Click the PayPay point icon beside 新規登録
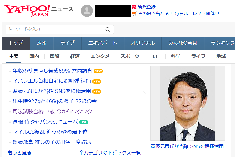This screenshot has width=235, height=157. click(134, 7)
